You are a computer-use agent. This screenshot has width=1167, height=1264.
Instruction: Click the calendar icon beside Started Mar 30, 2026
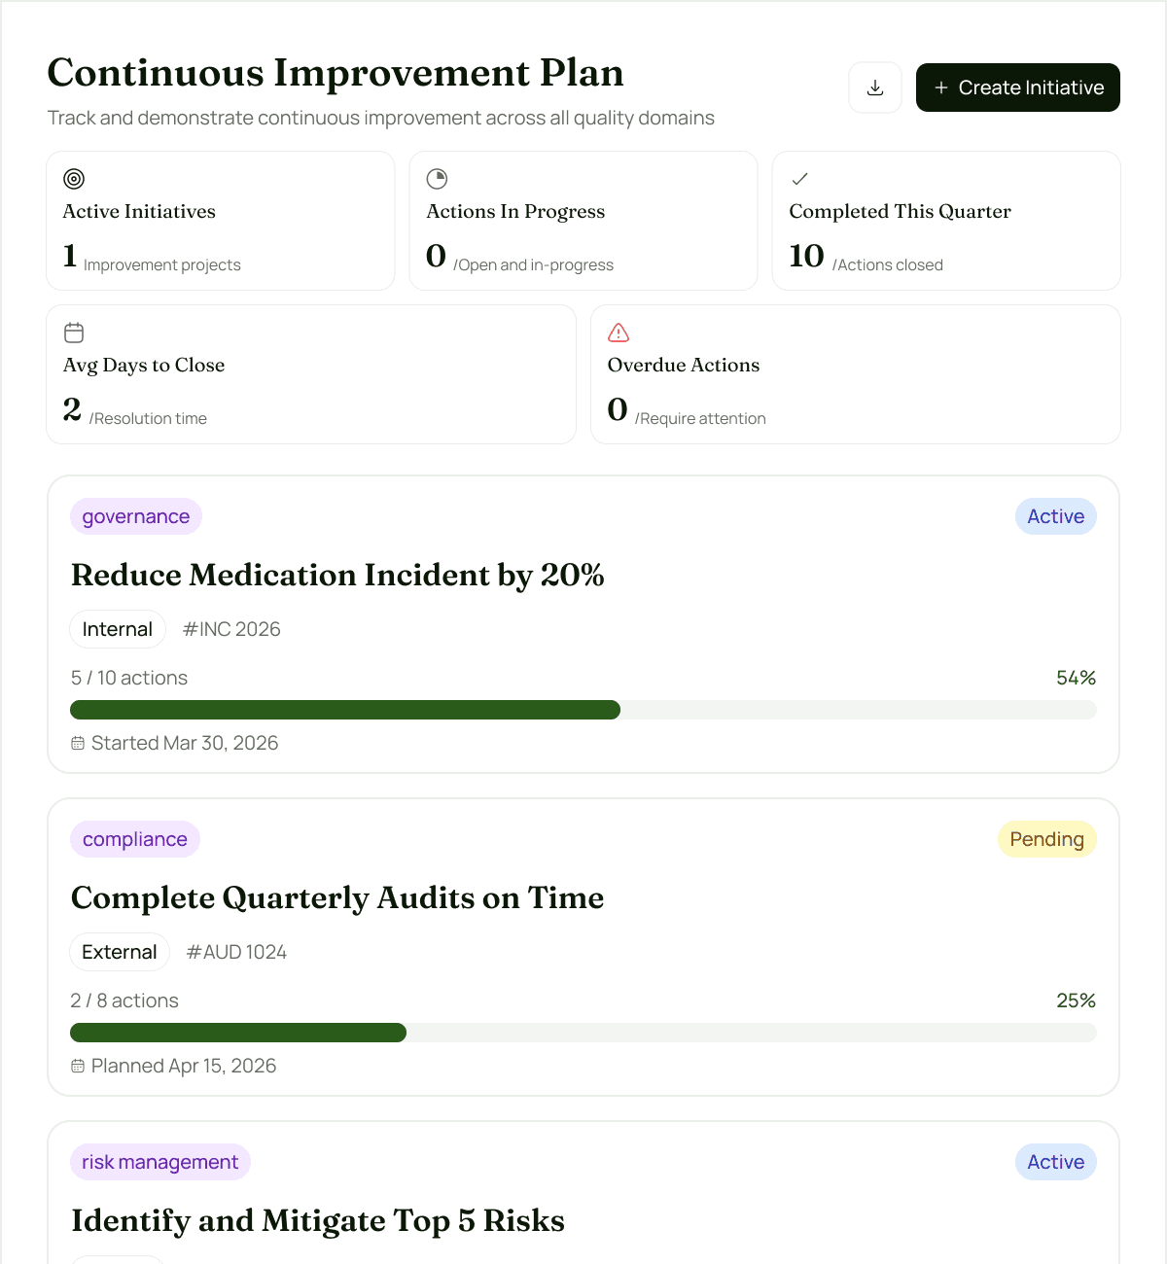(x=78, y=742)
